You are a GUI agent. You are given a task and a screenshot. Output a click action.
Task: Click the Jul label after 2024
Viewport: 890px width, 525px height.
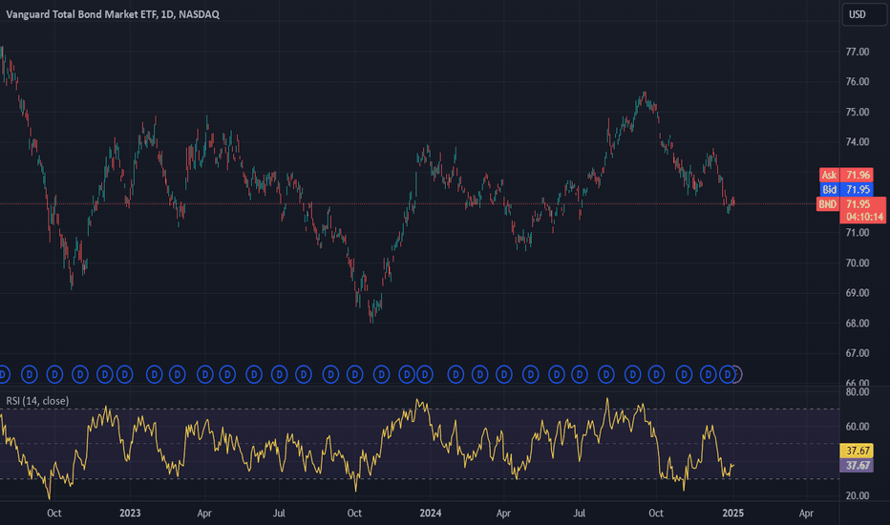[579, 514]
